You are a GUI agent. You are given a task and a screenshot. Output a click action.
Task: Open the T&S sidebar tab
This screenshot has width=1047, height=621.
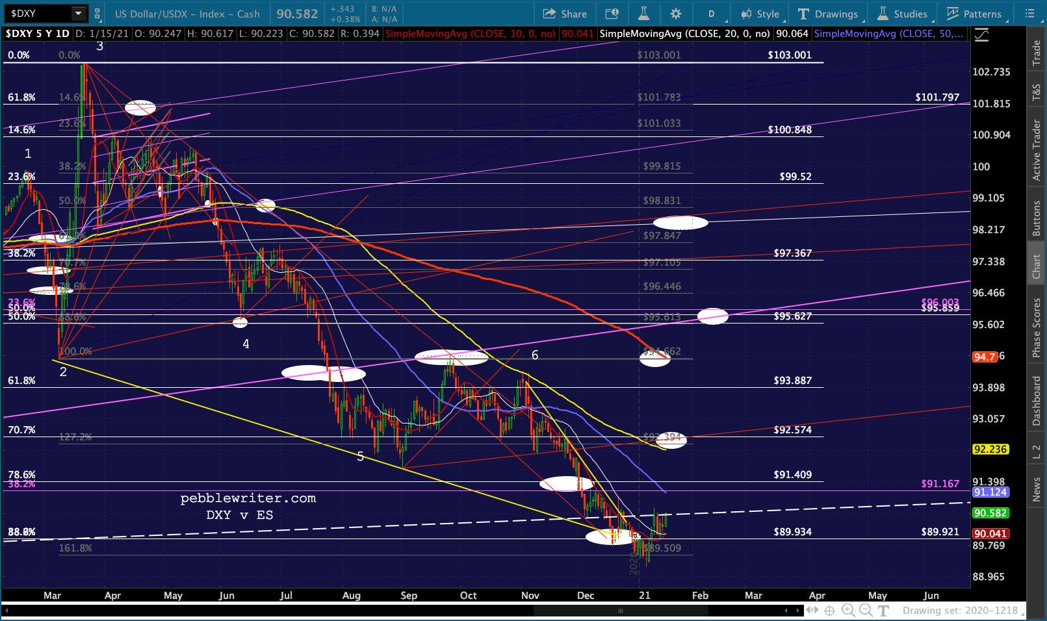pos(1037,93)
